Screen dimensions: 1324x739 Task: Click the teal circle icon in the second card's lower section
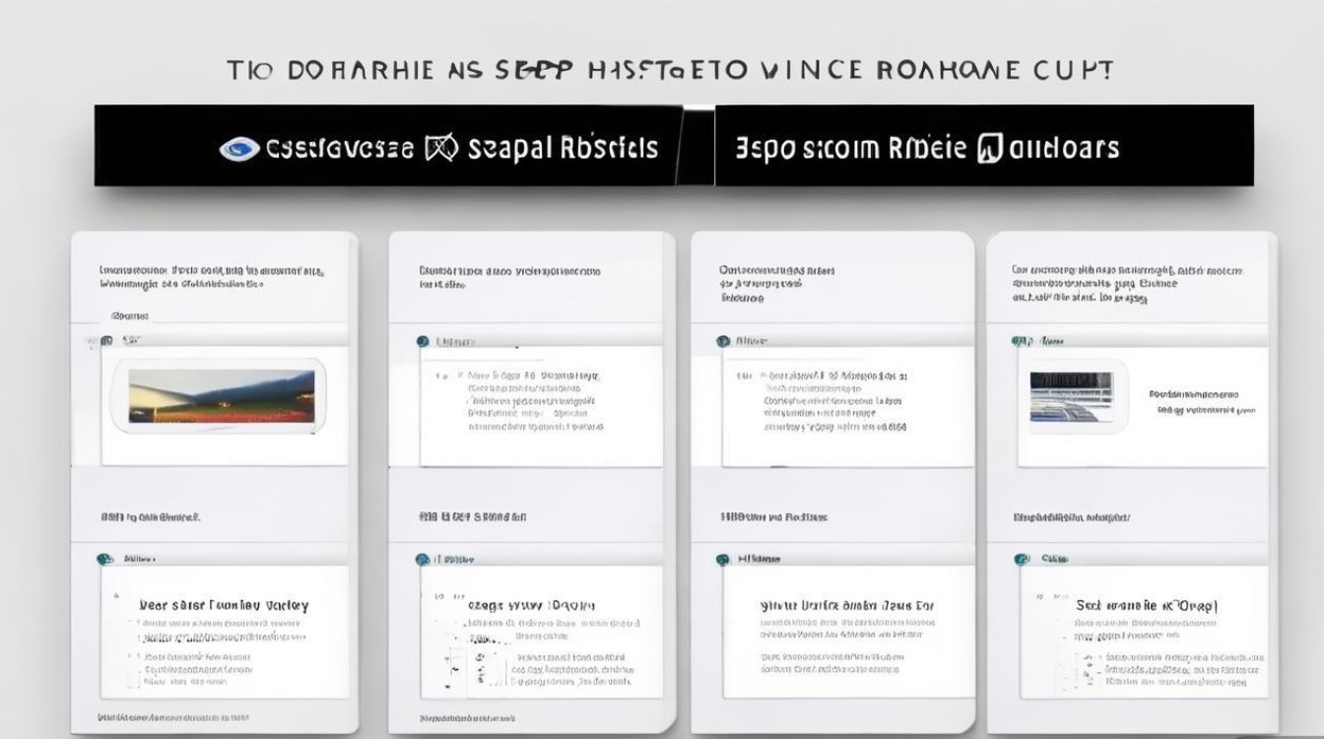click(423, 560)
